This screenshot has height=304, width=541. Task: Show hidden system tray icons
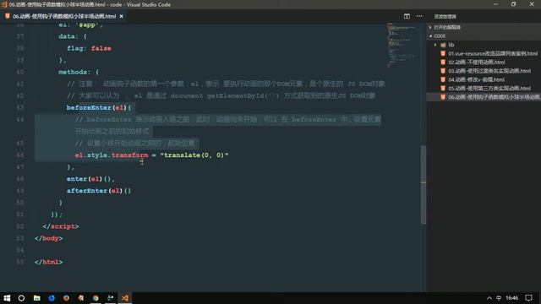pos(489,298)
